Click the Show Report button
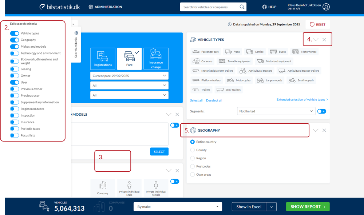 tap(308, 207)
